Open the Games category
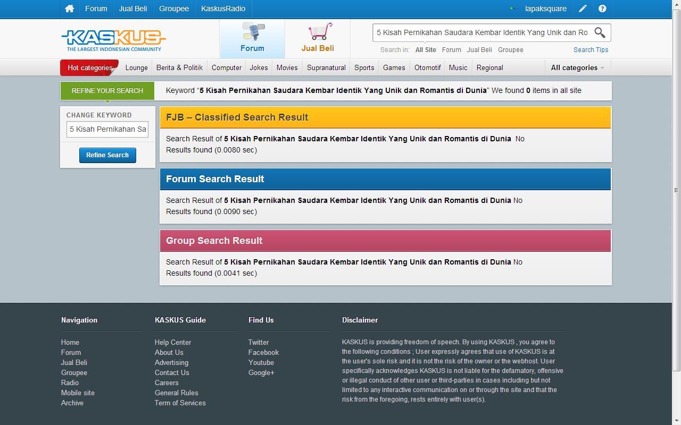 [x=394, y=67]
